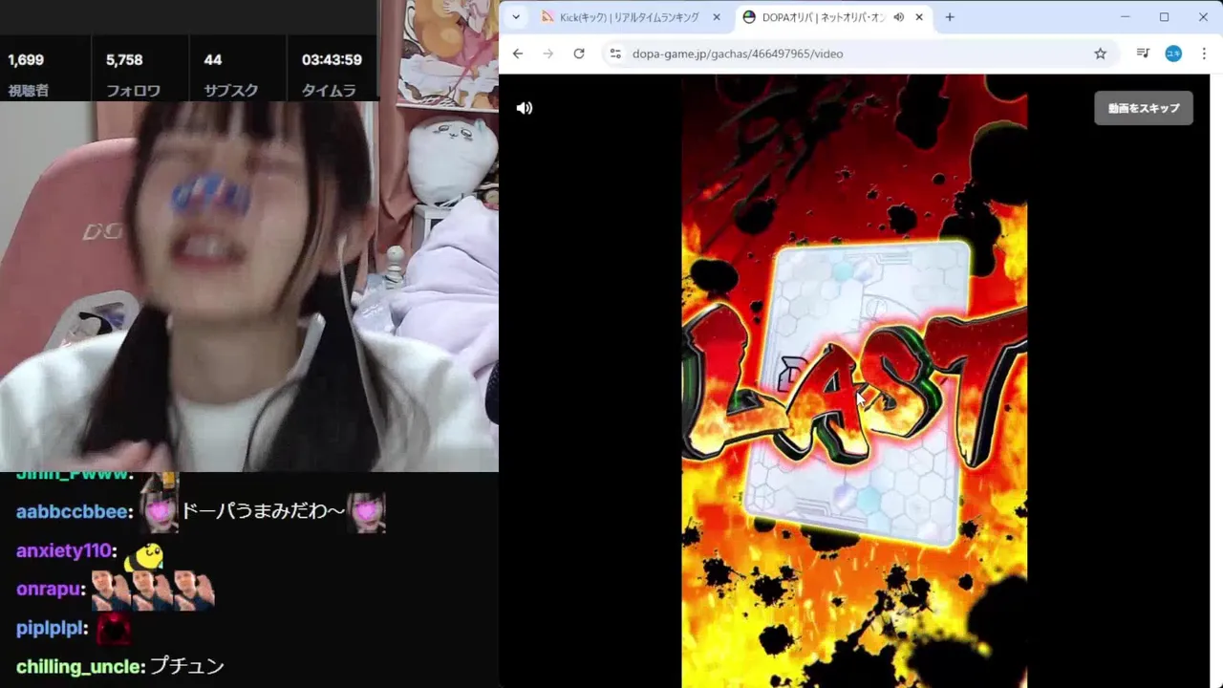
Task: Click chat username anxiety110
Action: point(65,551)
